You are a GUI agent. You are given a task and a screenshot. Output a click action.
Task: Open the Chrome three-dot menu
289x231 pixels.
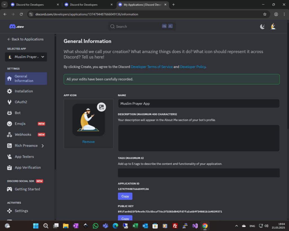(x=284, y=14)
